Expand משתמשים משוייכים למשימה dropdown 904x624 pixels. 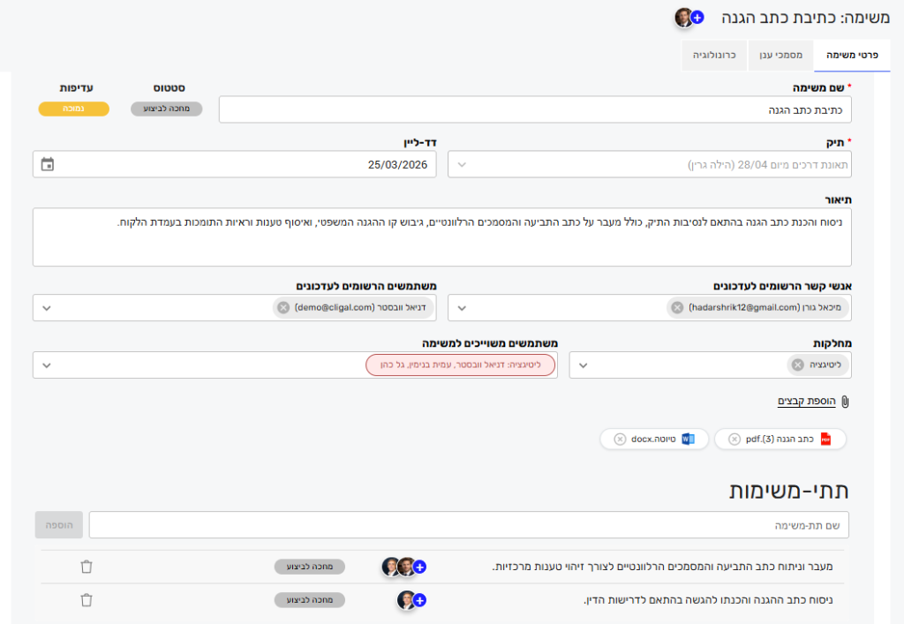pos(47,365)
